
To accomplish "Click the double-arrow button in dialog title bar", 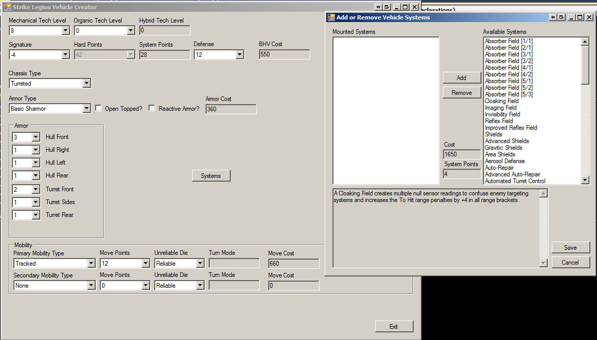I will (x=553, y=17).
